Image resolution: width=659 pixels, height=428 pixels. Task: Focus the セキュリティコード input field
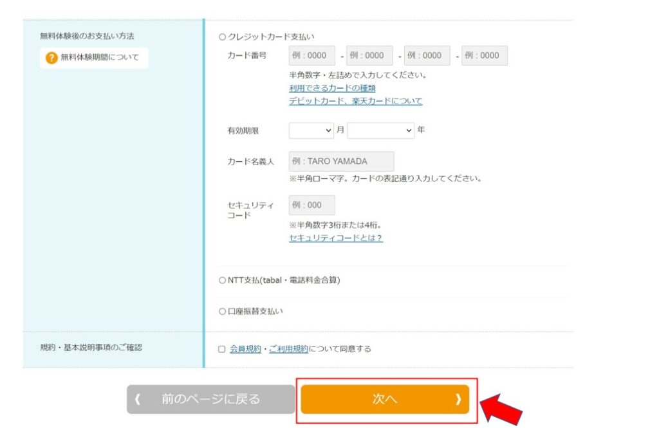click(312, 205)
